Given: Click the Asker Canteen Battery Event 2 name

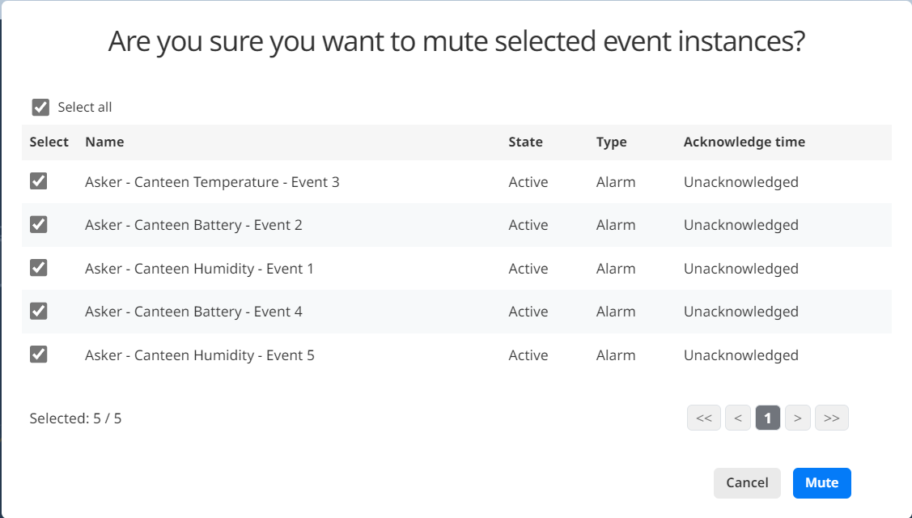Looking at the screenshot, I should click(x=193, y=225).
